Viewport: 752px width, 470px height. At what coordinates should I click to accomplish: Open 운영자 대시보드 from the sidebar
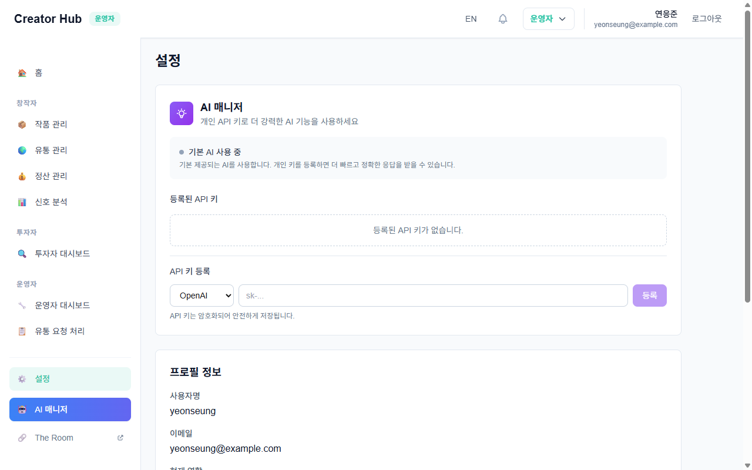coord(62,305)
